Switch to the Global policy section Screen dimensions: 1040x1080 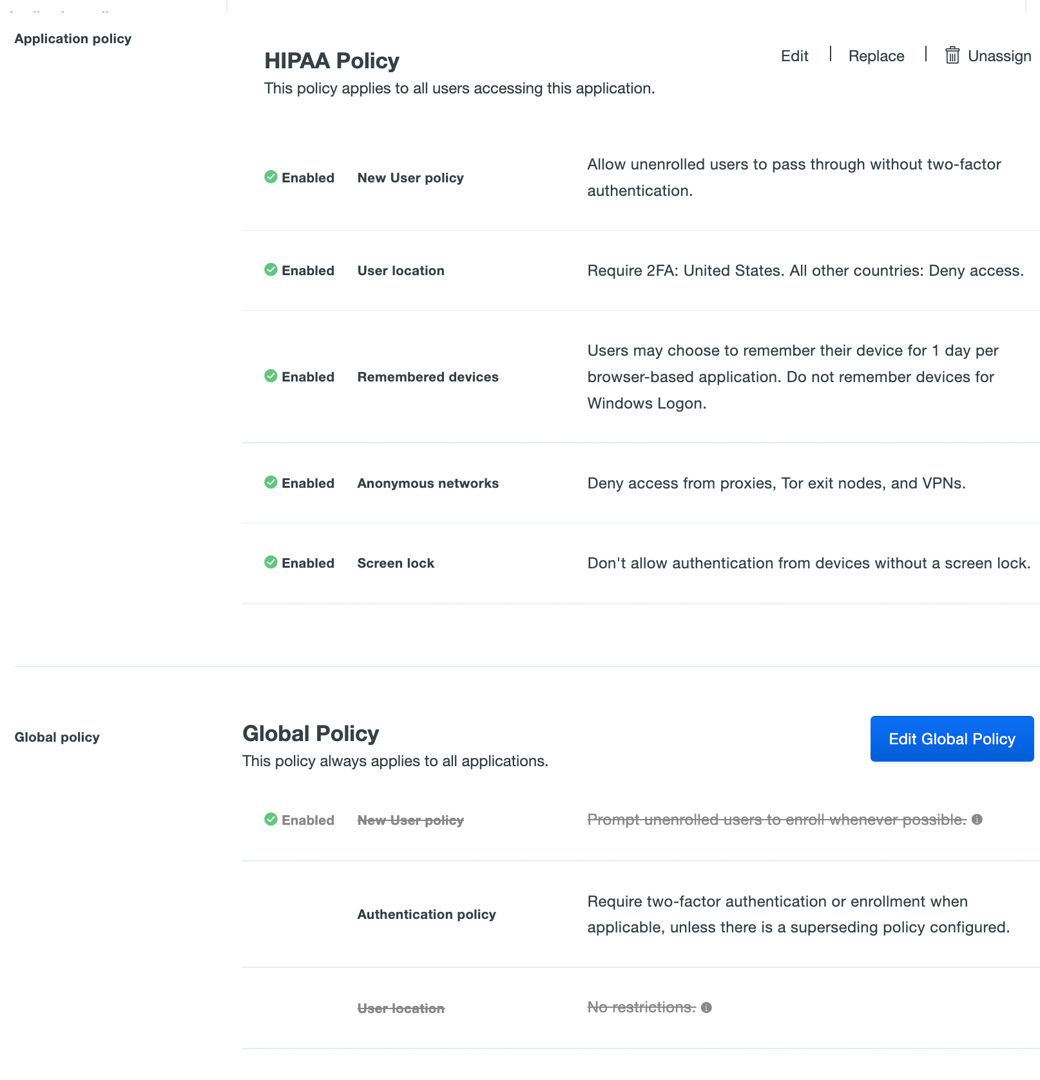coord(57,737)
